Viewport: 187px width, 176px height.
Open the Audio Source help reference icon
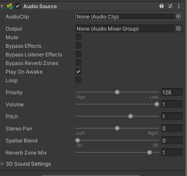click(162, 6)
